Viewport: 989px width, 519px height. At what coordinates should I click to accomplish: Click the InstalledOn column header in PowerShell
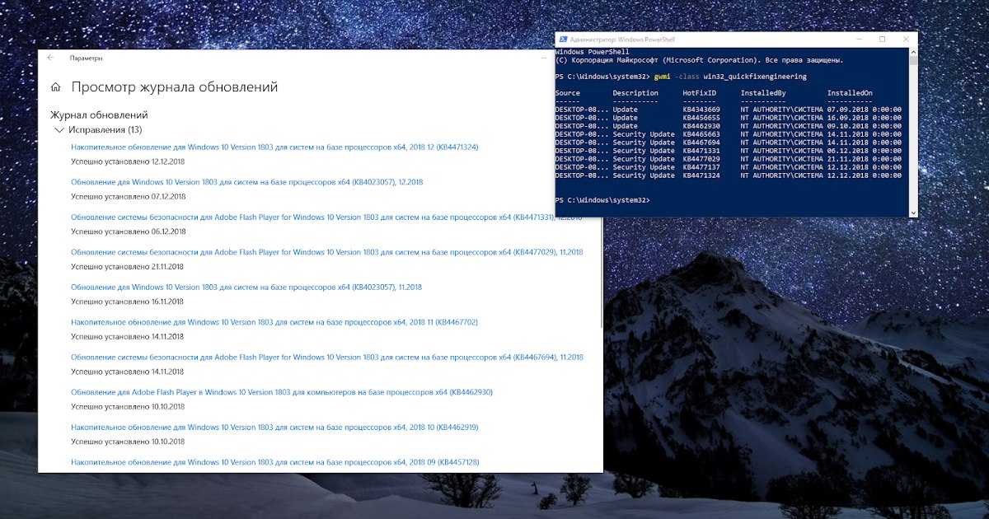coord(850,93)
